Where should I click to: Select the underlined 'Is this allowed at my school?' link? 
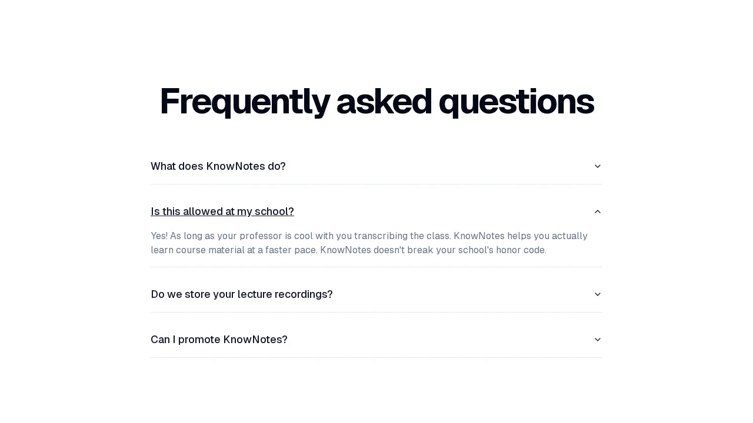[x=222, y=211]
